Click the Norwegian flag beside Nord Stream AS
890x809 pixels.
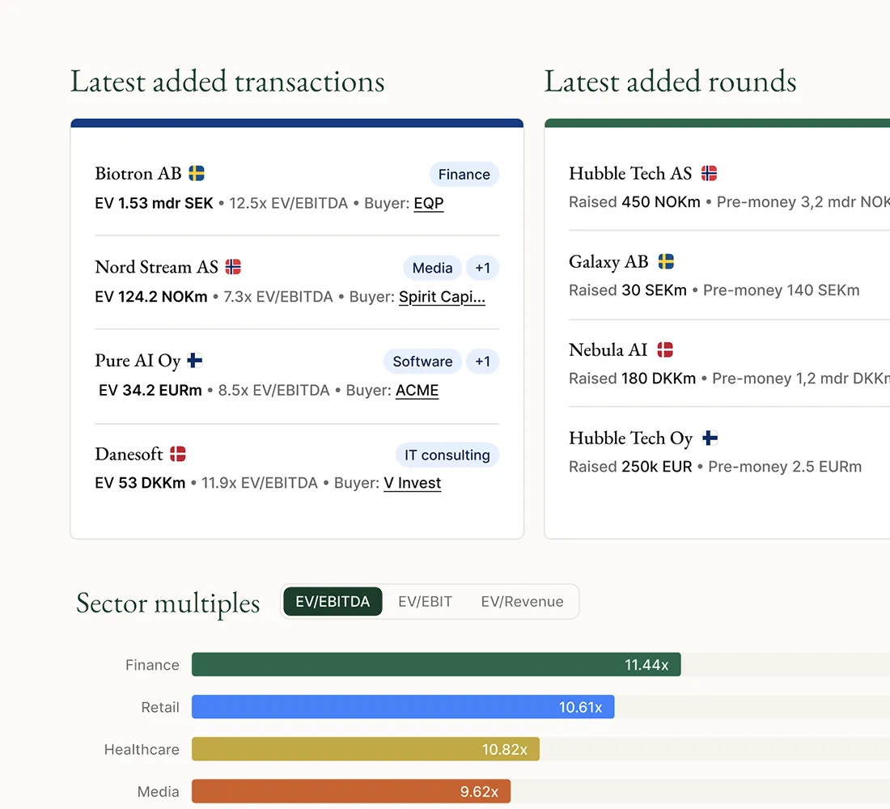[235, 266]
